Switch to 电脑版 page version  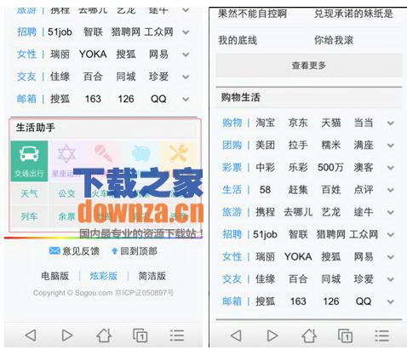pyautogui.click(x=54, y=276)
